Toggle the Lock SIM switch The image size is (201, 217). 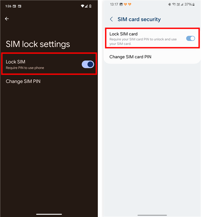tap(88, 64)
